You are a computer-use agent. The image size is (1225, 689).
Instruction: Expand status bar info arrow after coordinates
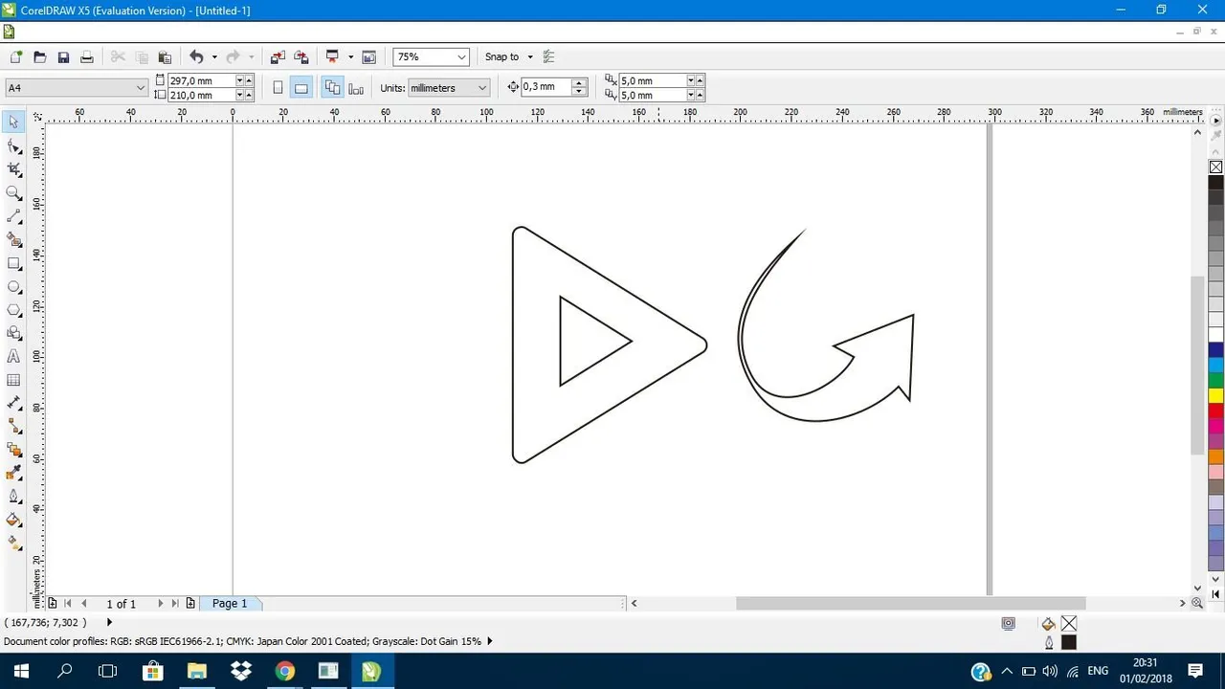pos(109,622)
